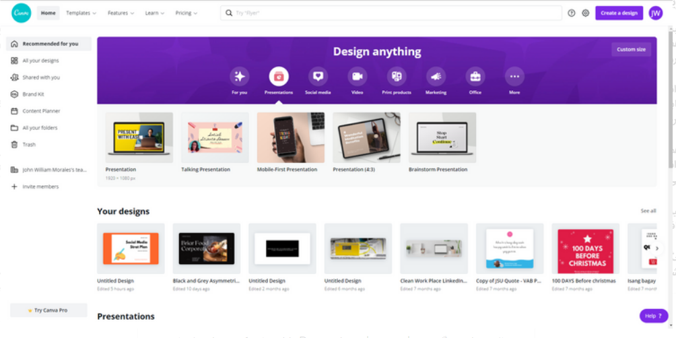
Task: Select the Marketing category icon
Action: pos(436,76)
